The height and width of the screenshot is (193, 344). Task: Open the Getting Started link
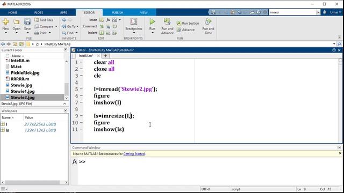click(x=134, y=154)
